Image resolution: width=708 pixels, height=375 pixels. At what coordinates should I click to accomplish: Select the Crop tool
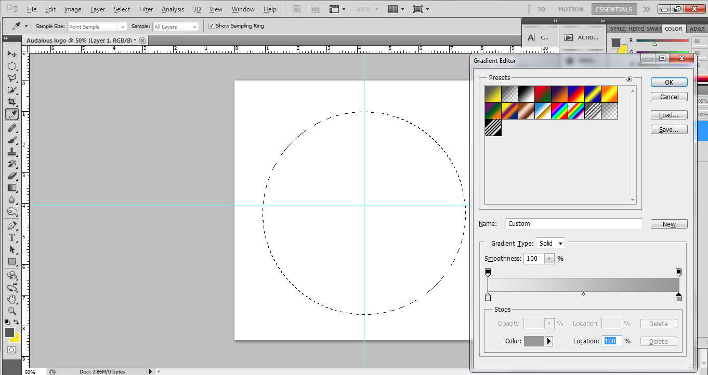(x=12, y=102)
